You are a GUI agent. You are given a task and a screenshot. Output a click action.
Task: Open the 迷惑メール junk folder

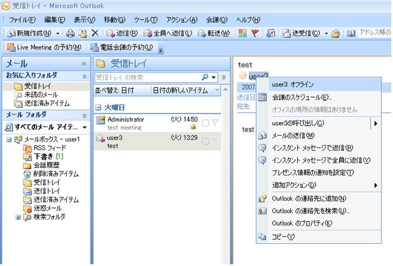43,208
